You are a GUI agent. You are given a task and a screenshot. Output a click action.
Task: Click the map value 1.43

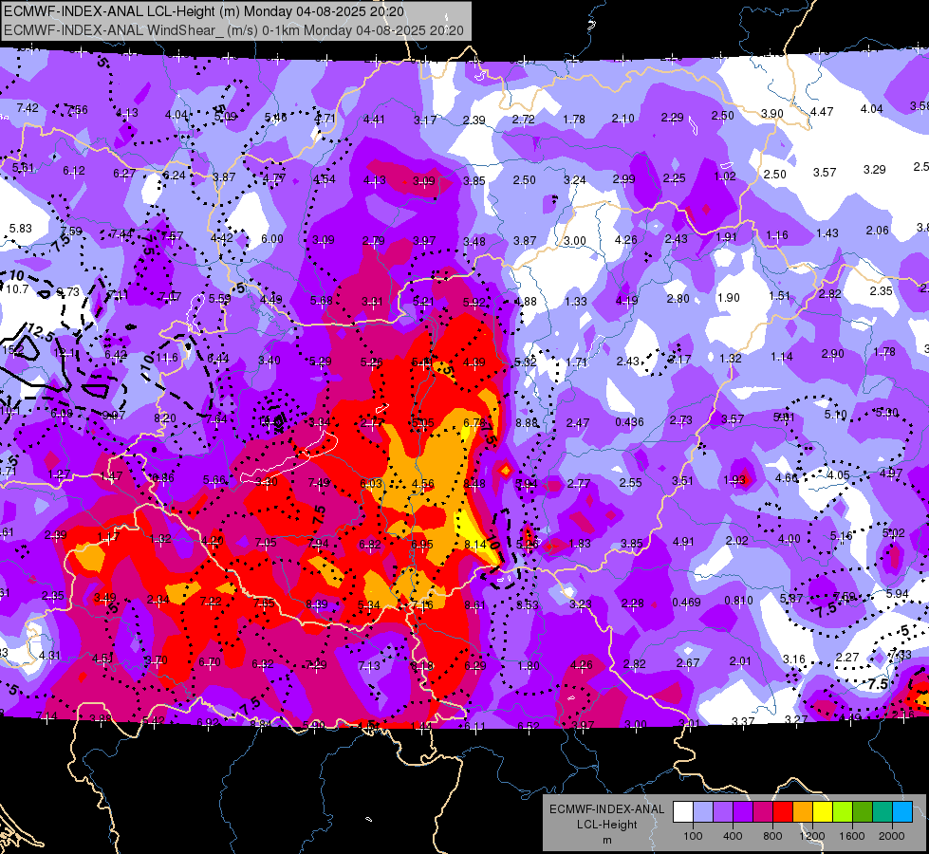tap(827, 233)
